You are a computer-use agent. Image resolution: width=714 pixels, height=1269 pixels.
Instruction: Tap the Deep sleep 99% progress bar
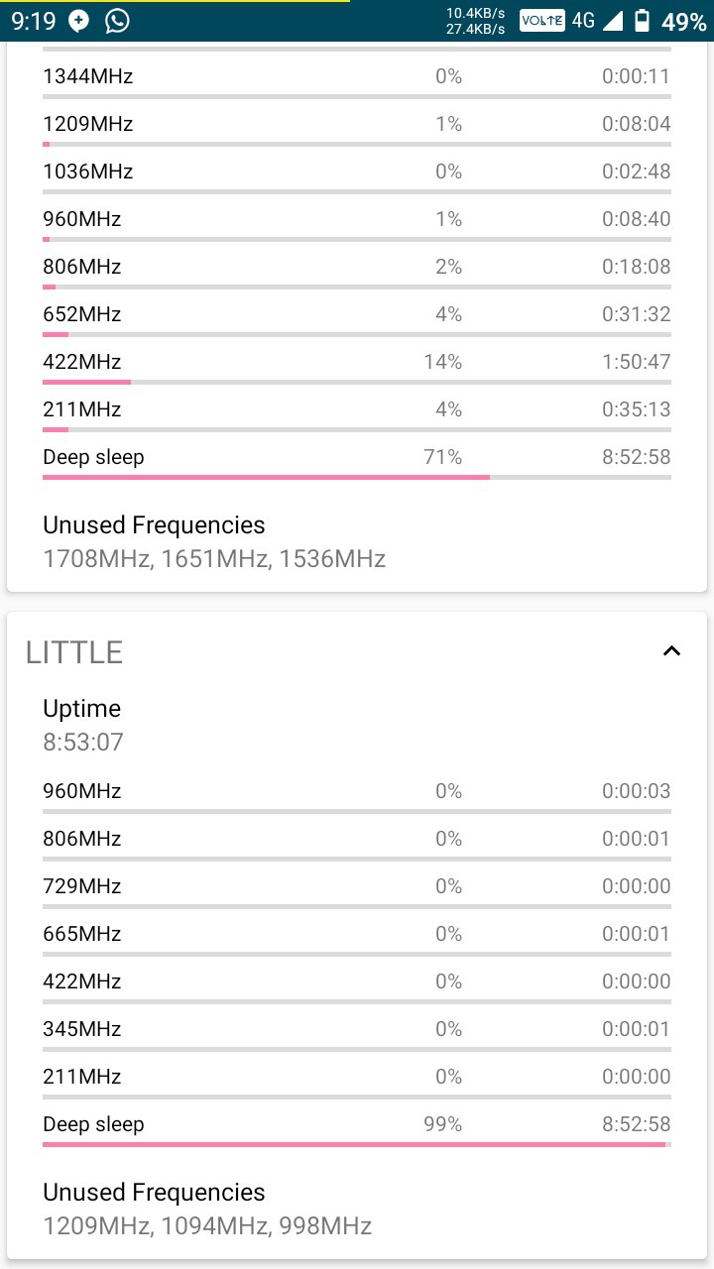pos(357,1144)
